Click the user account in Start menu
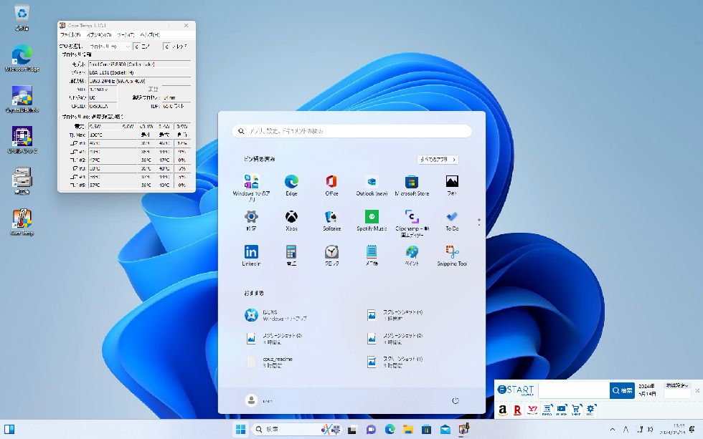703x439 pixels. pyautogui.click(x=251, y=401)
